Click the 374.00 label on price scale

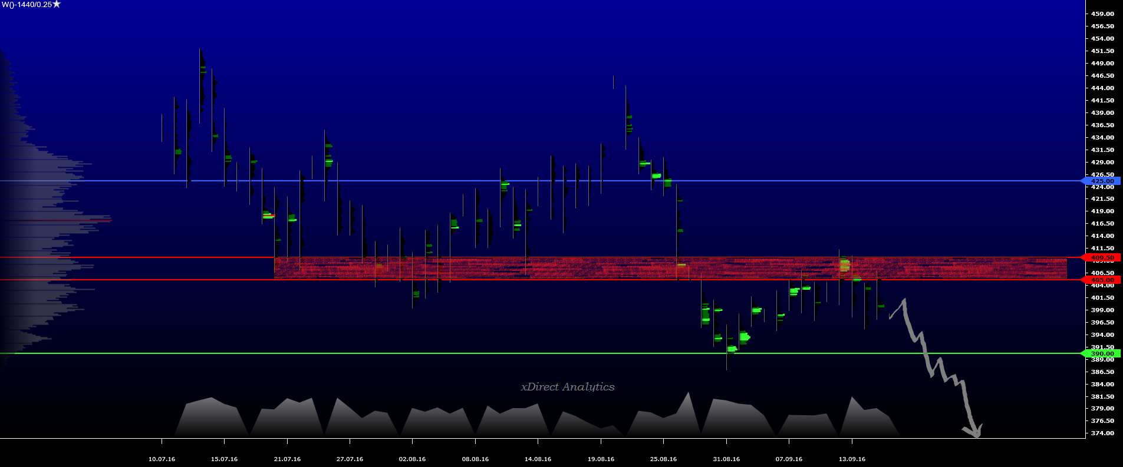click(1102, 433)
